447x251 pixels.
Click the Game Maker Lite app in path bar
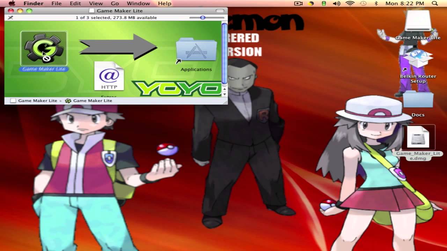click(x=89, y=100)
